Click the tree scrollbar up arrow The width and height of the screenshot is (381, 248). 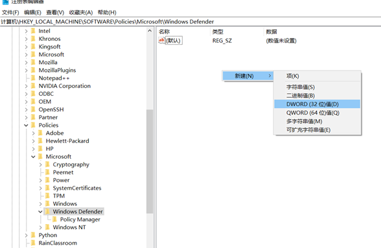pos(150,31)
